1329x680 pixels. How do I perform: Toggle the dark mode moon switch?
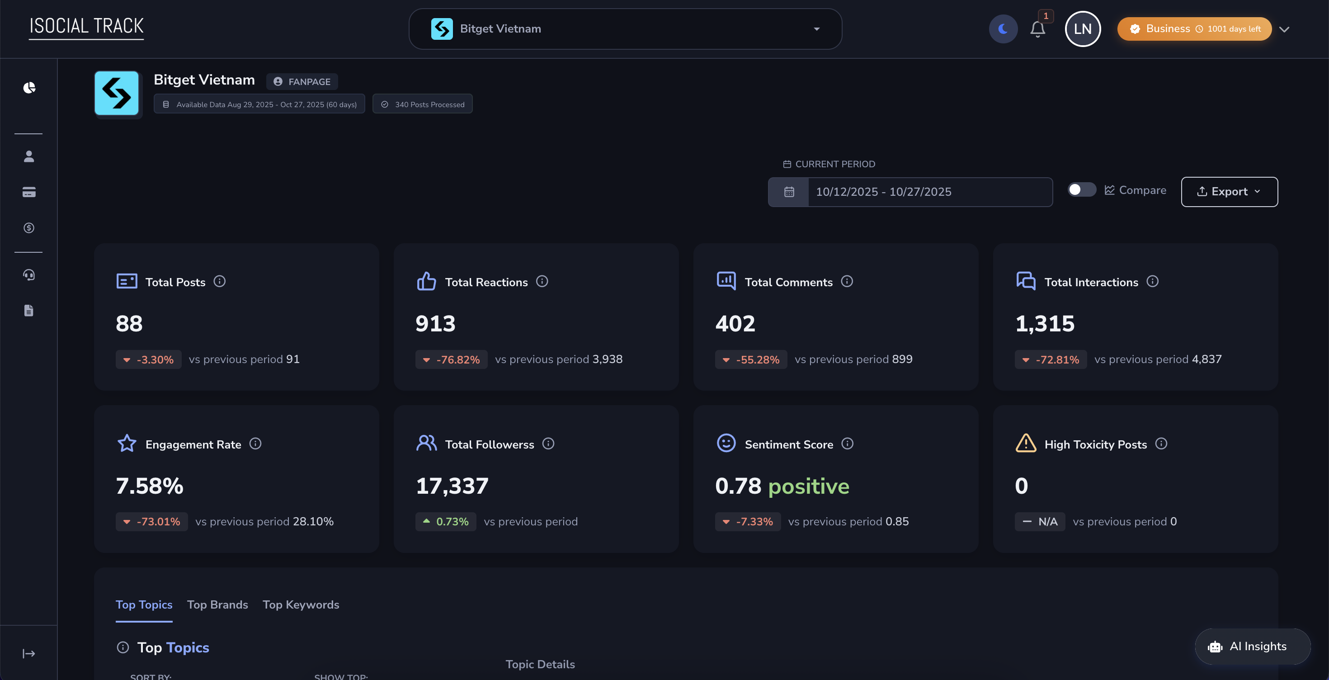click(x=1003, y=29)
